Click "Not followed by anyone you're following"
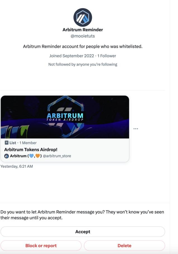This screenshot has width=178, height=254. coord(83,64)
